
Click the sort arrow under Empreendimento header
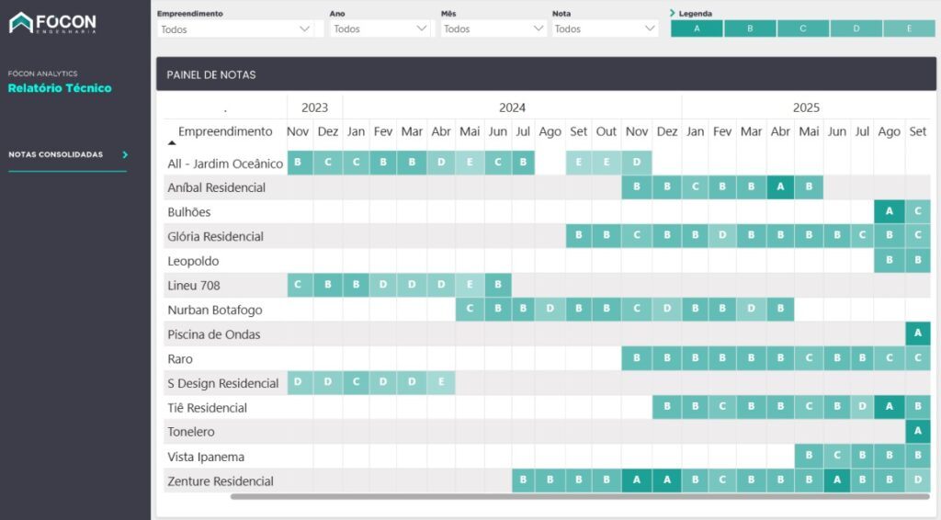172,143
